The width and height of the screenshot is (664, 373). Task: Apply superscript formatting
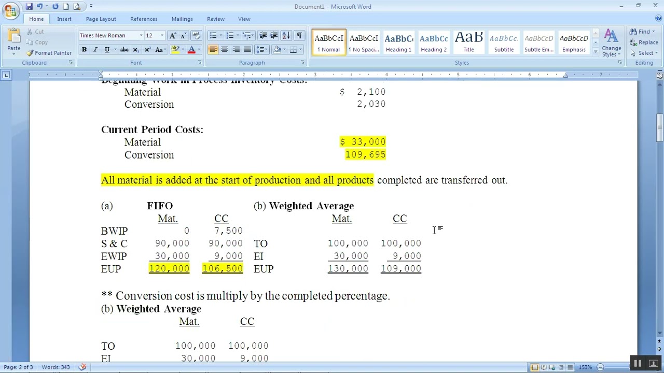click(147, 50)
